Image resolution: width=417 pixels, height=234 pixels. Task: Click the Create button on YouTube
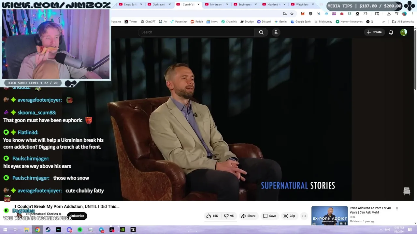point(374,32)
